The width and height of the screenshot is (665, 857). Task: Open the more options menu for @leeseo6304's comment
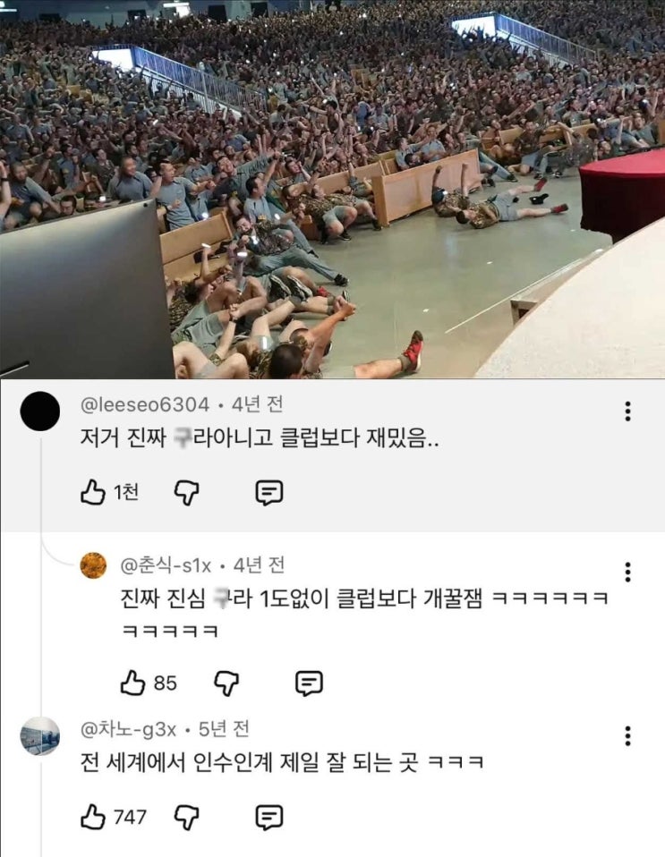tap(627, 411)
